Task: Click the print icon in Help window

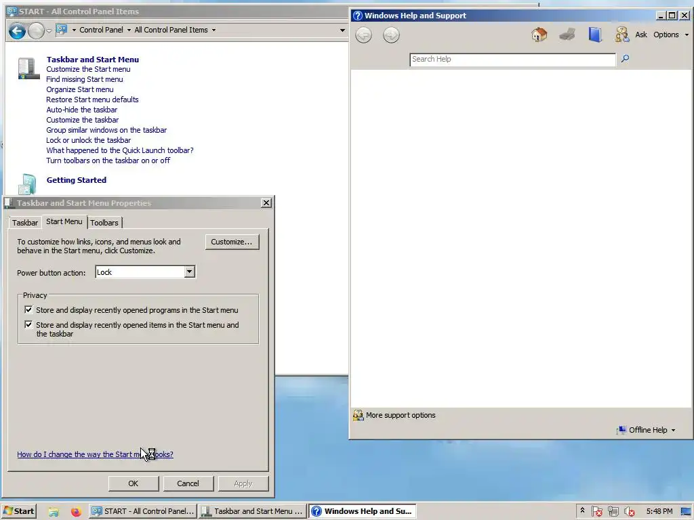Action: [567, 35]
